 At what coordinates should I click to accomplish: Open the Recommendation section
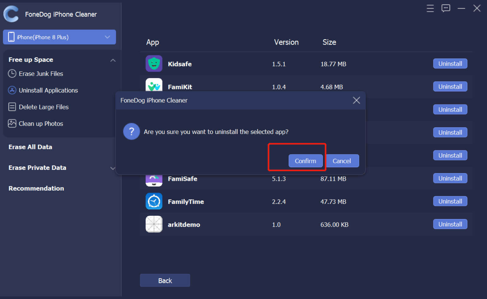(x=36, y=188)
